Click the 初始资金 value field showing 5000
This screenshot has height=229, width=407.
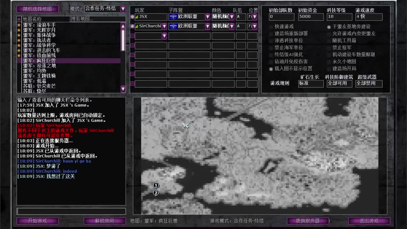click(311, 17)
